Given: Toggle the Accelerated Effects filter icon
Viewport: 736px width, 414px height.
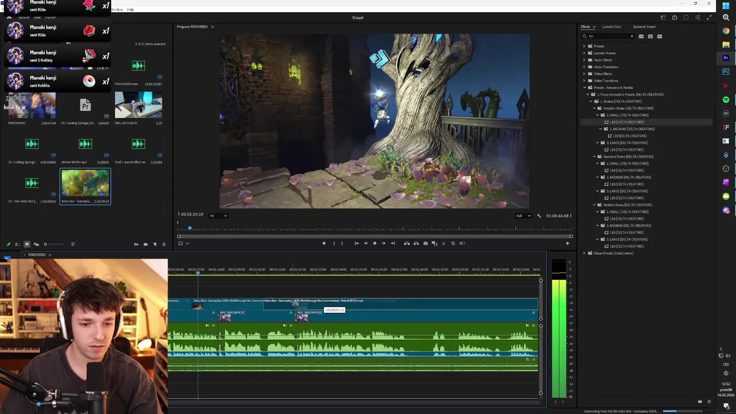Looking at the screenshot, I should point(641,36).
